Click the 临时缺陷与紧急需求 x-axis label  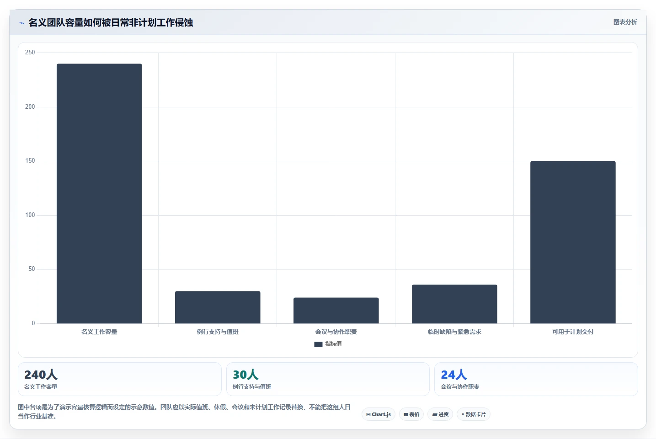454,332
